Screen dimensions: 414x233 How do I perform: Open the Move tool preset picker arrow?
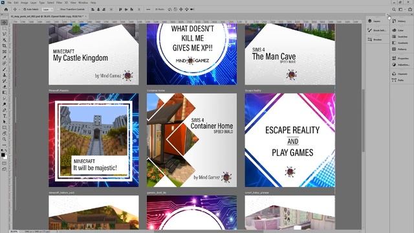tap(19, 9)
